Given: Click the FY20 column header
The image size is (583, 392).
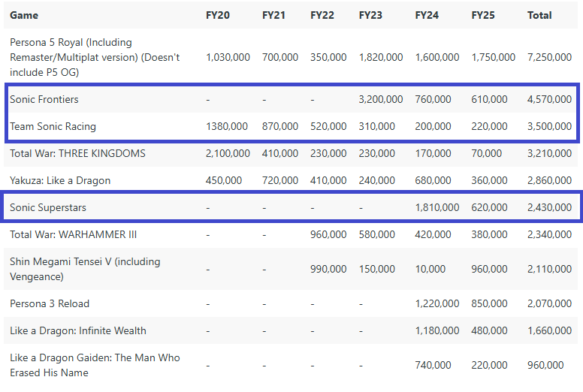Looking at the screenshot, I should (218, 15).
